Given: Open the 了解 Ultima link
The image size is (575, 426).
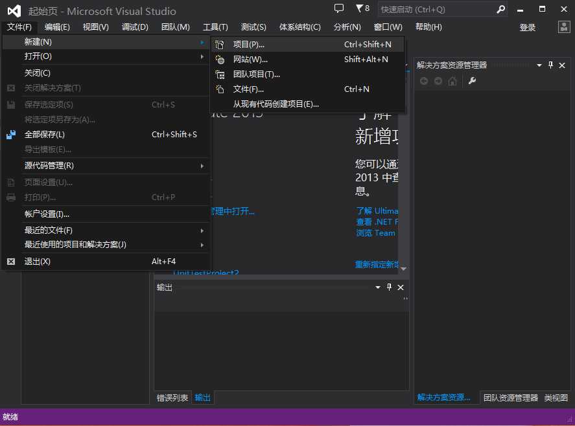Looking at the screenshot, I should [377, 211].
